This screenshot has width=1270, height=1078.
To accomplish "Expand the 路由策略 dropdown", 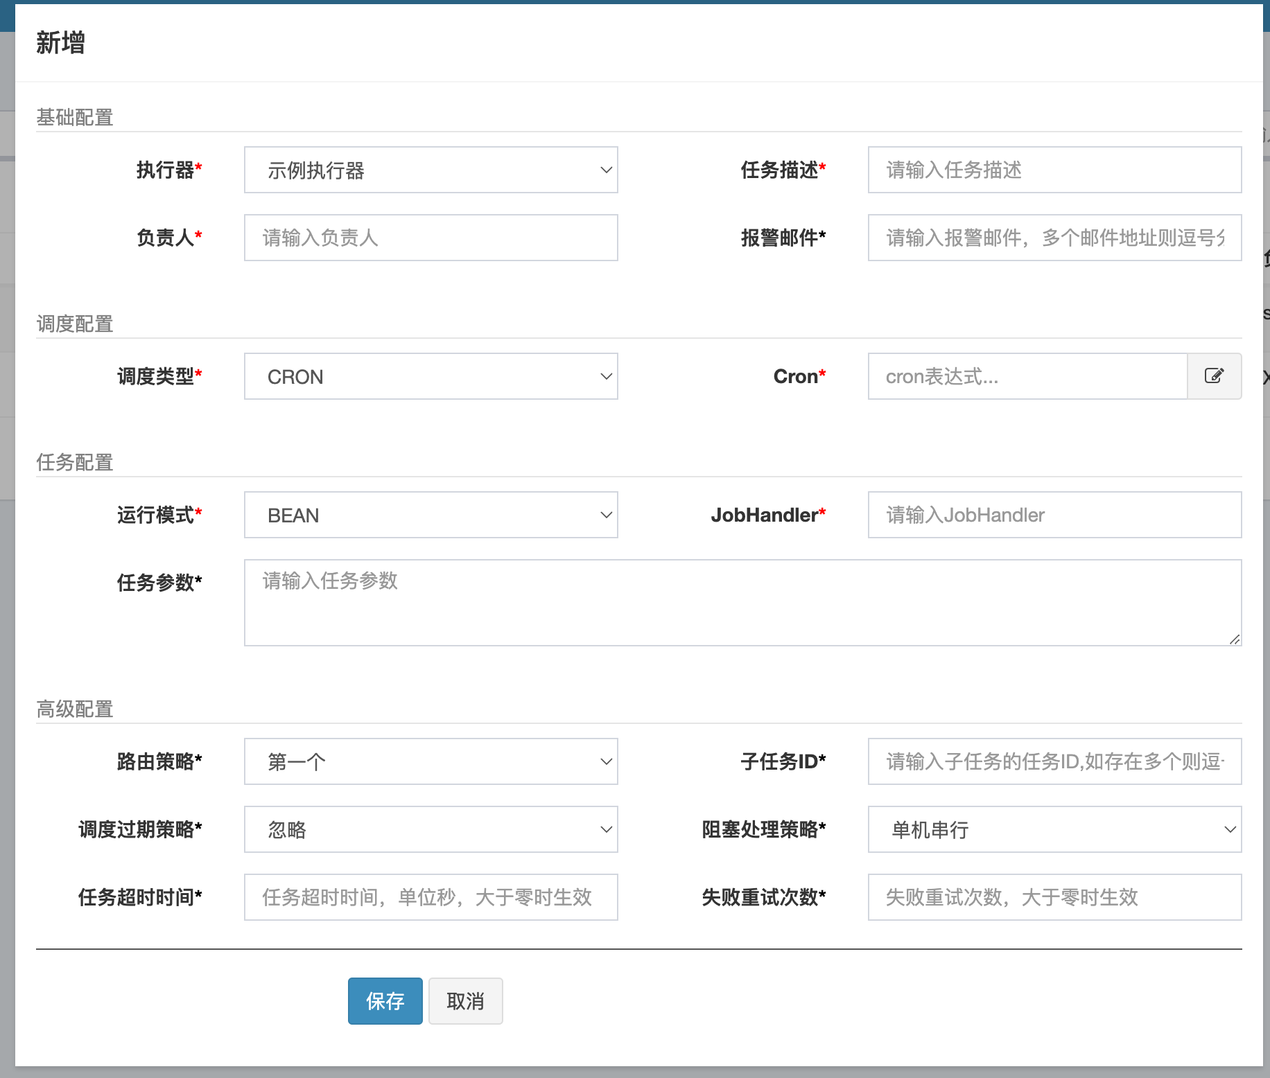I will click(x=430, y=761).
